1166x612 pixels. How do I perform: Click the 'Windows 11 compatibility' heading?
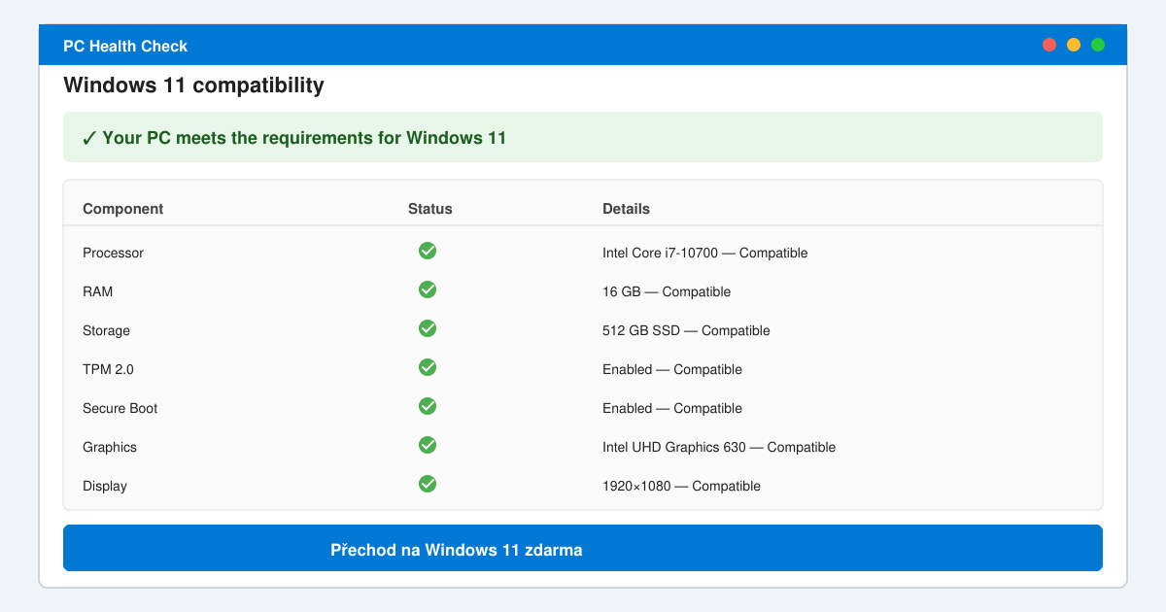[193, 85]
